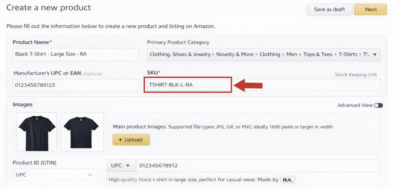Screen dimensions: 393x189
Task: Click the RA brand badge in the description
Action: point(288,179)
